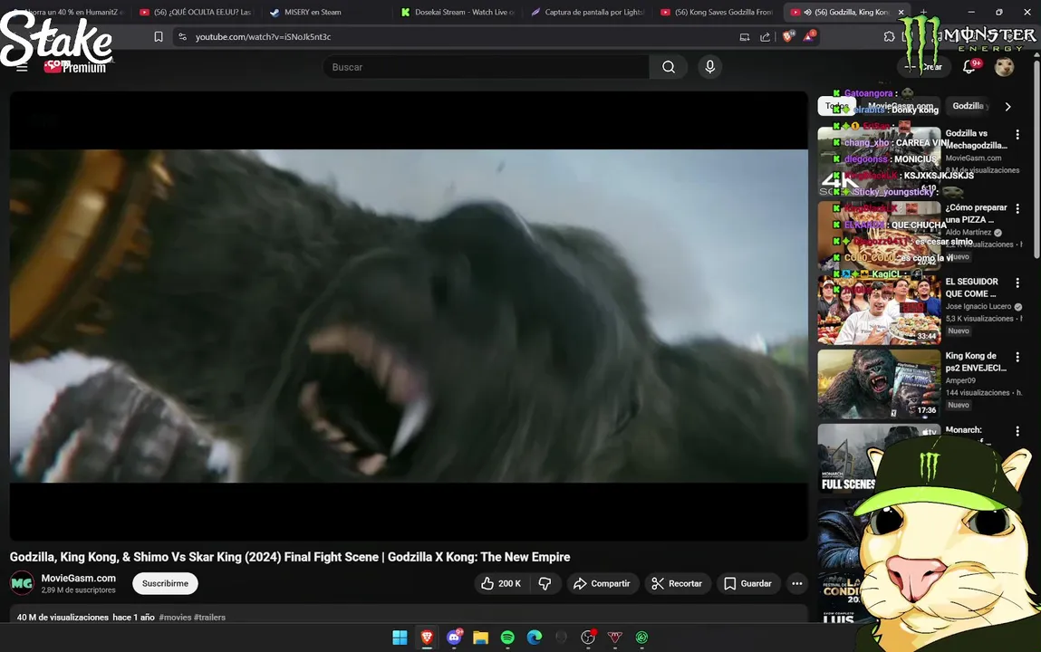This screenshot has width=1041, height=652.
Task: Click the Crear button
Action: [x=923, y=67]
